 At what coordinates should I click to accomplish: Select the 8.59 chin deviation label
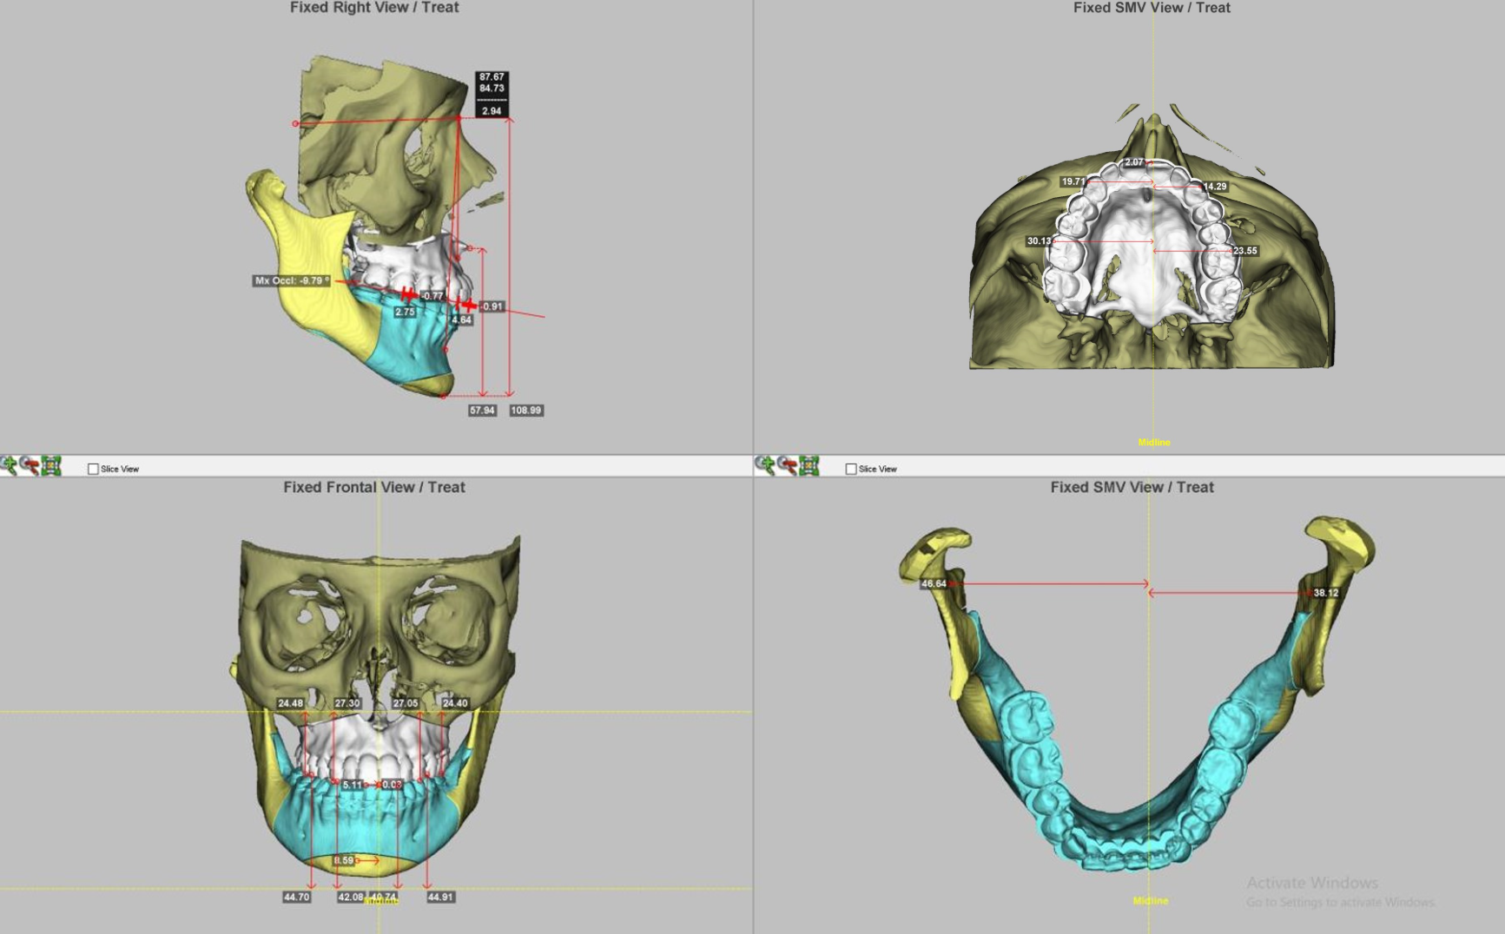[x=344, y=860]
